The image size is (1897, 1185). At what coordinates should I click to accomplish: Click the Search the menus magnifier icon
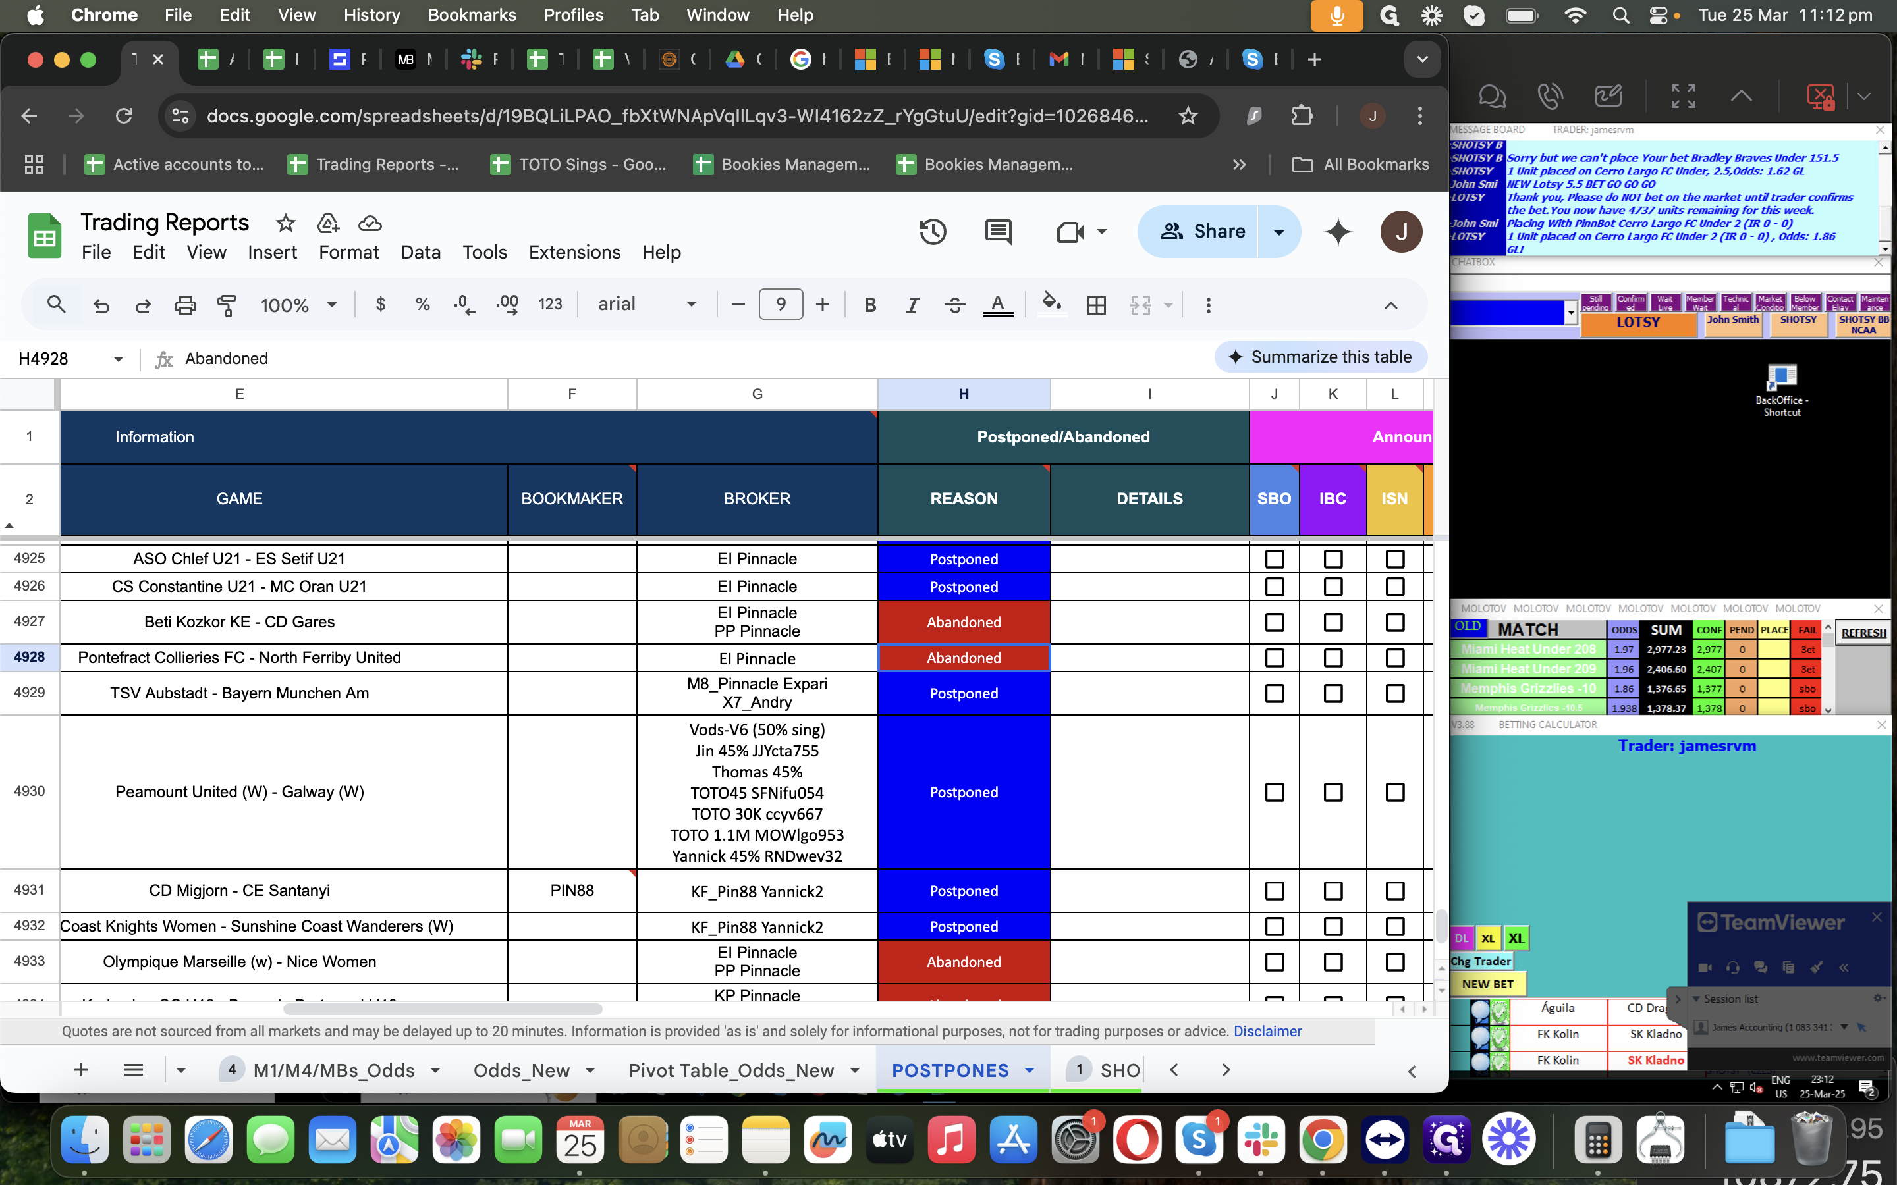tap(55, 304)
